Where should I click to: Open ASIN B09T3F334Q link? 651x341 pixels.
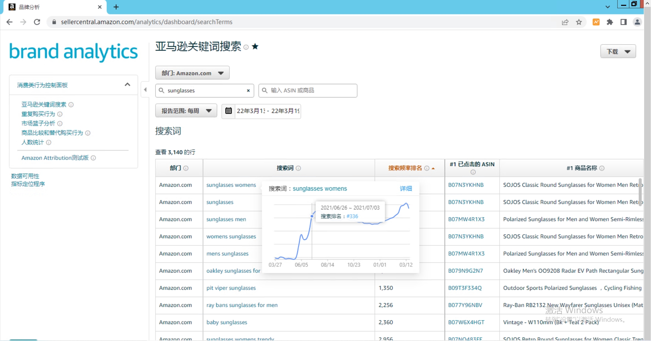[465, 288]
